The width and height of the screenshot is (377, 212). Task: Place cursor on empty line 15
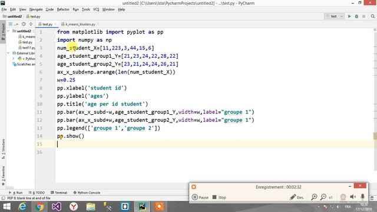coord(214,144)
